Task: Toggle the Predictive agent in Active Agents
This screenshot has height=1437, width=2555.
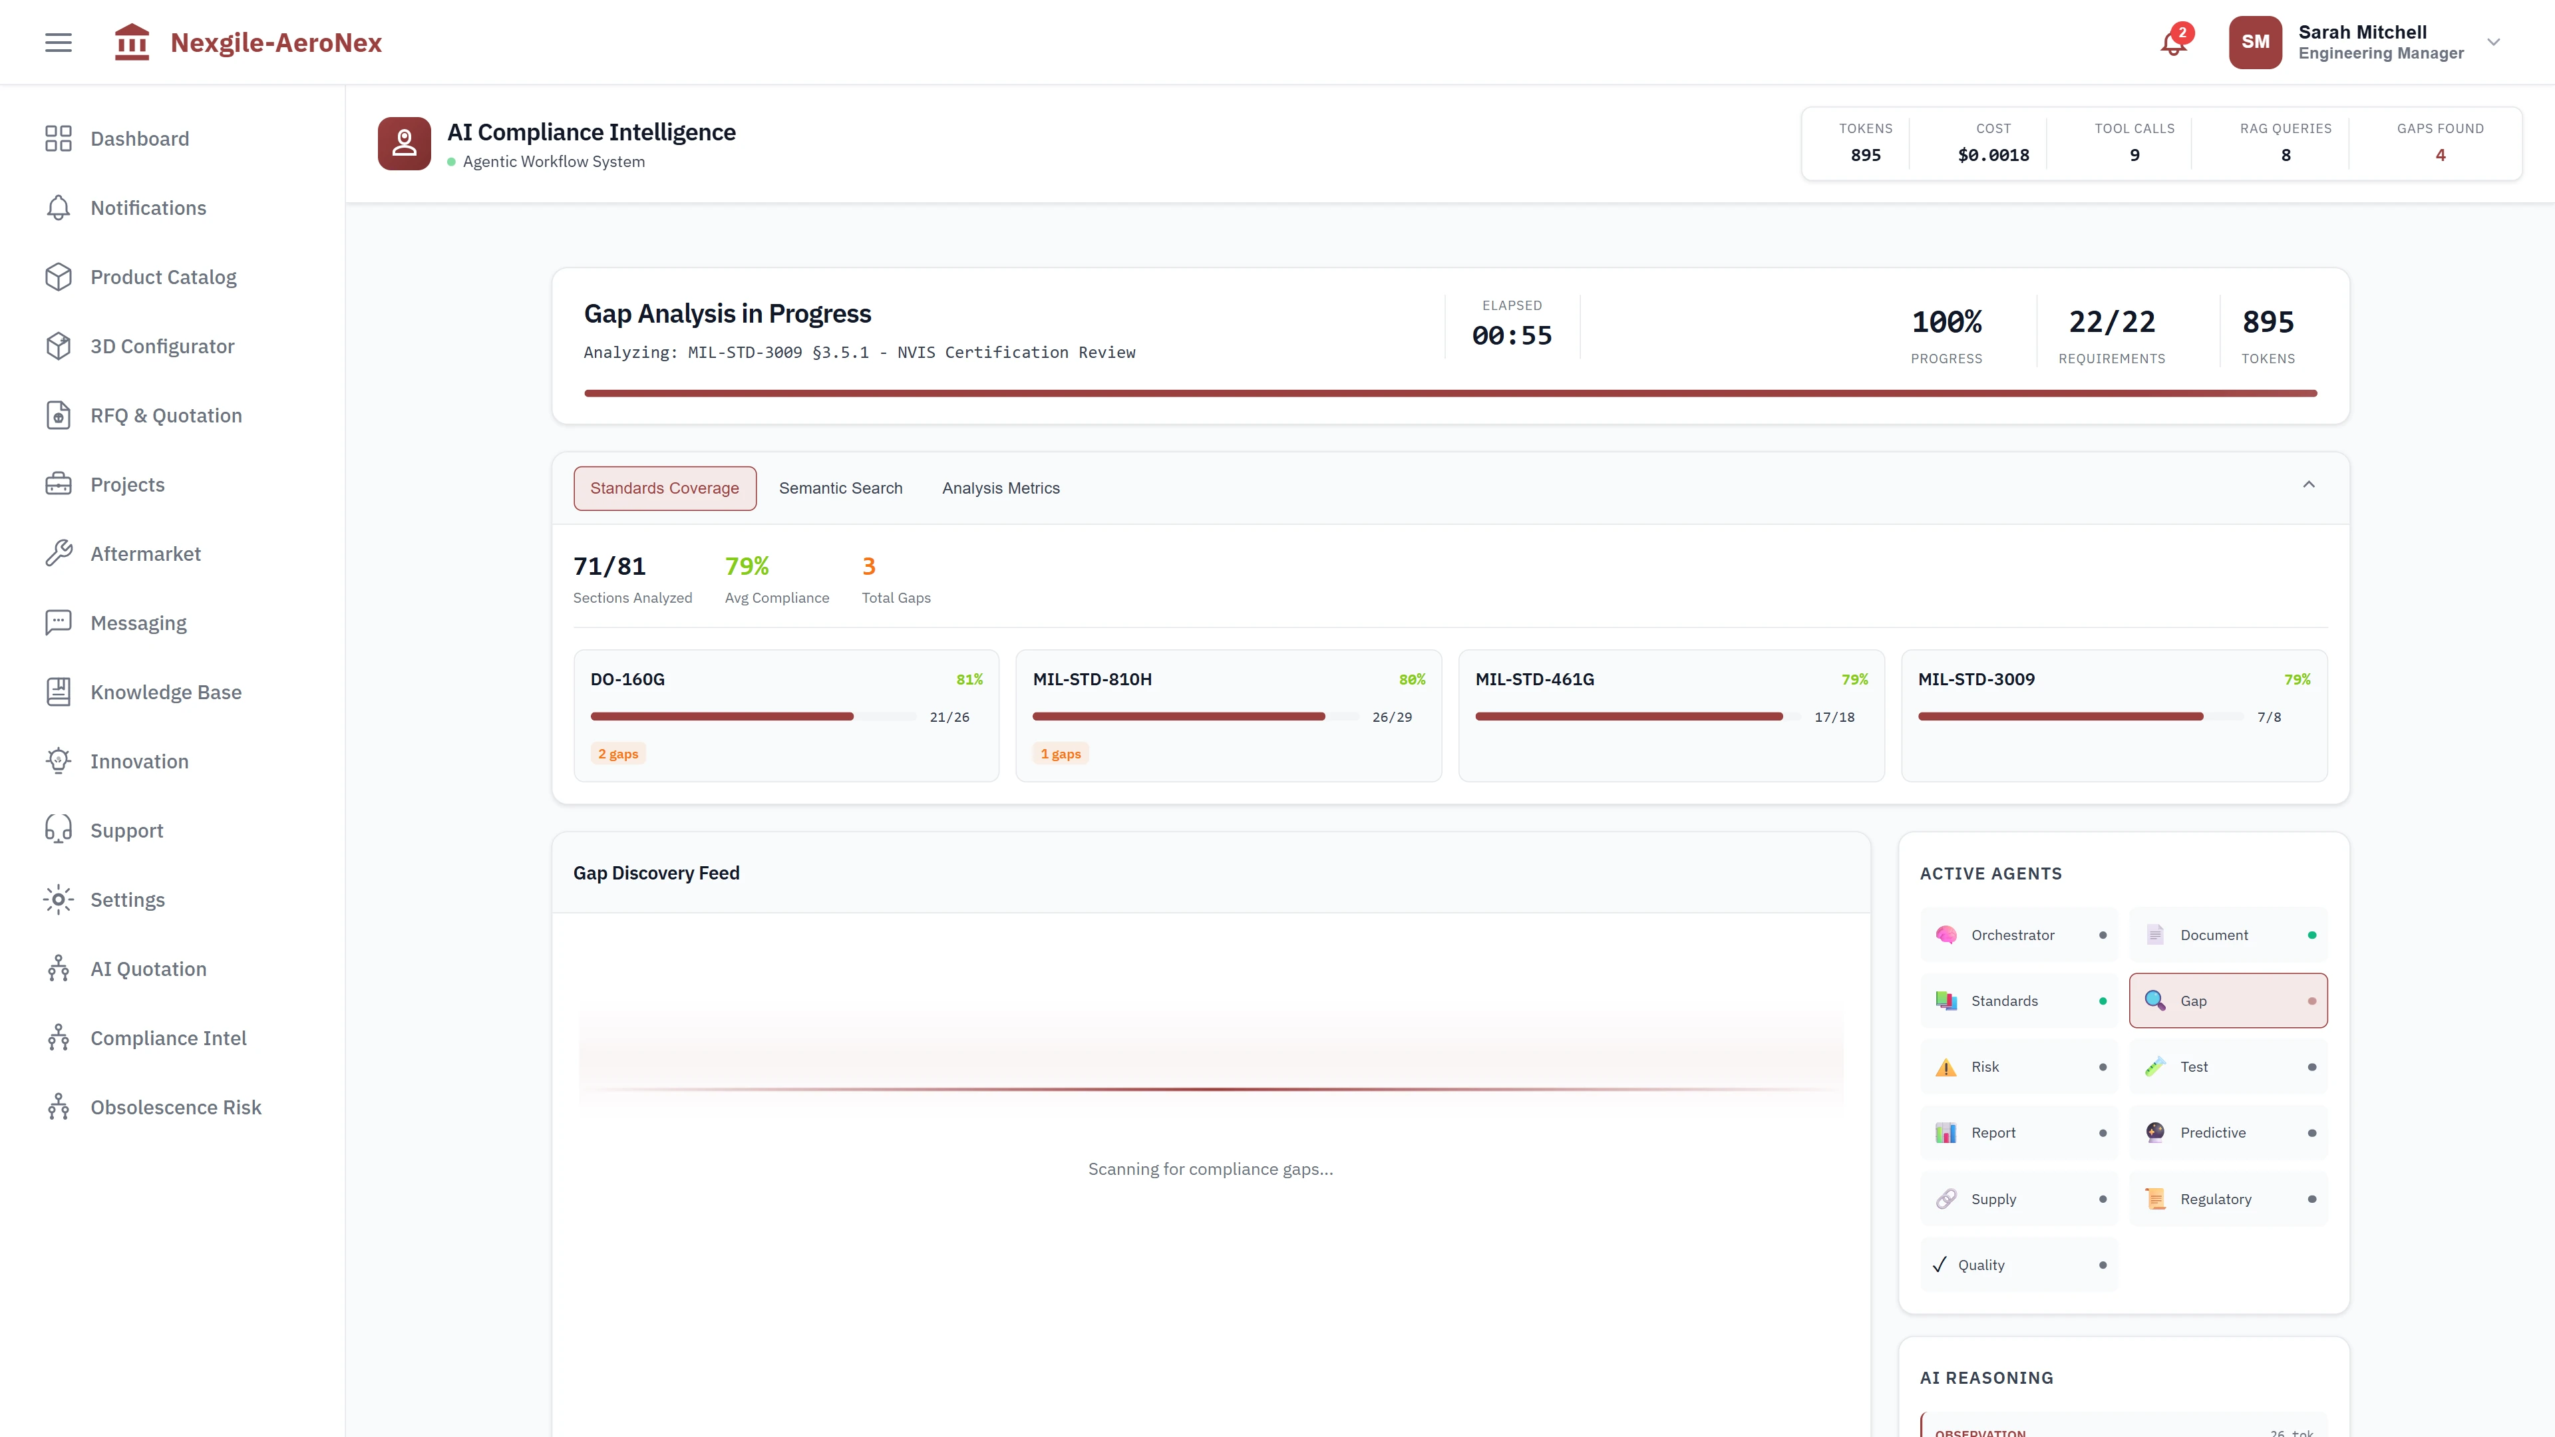Action: tap(2229, 1132)
